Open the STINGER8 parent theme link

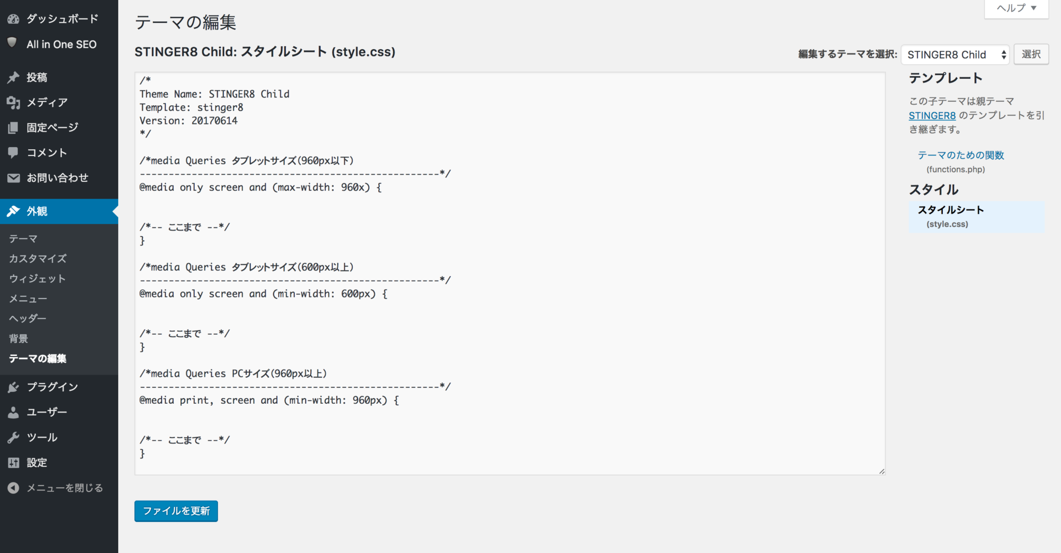(931, 116)
